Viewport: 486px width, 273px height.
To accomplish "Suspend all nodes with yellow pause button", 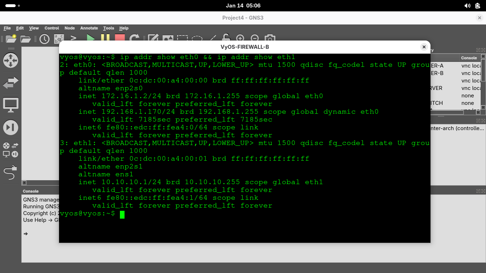I will click(x=105, y=38).
